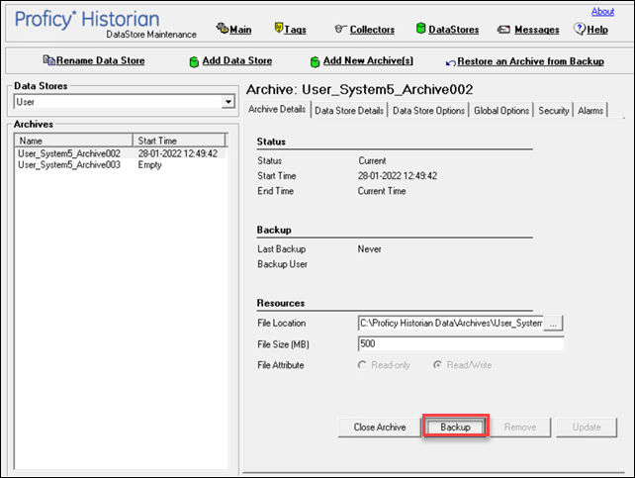
Task: Click the Add New Archive(s) icon
Action: 315,62
